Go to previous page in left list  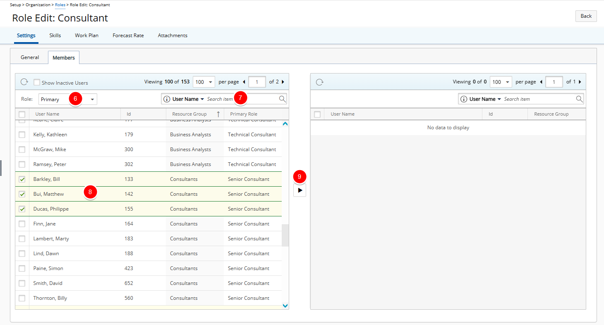pyautogui.click(x=244, y=82)
